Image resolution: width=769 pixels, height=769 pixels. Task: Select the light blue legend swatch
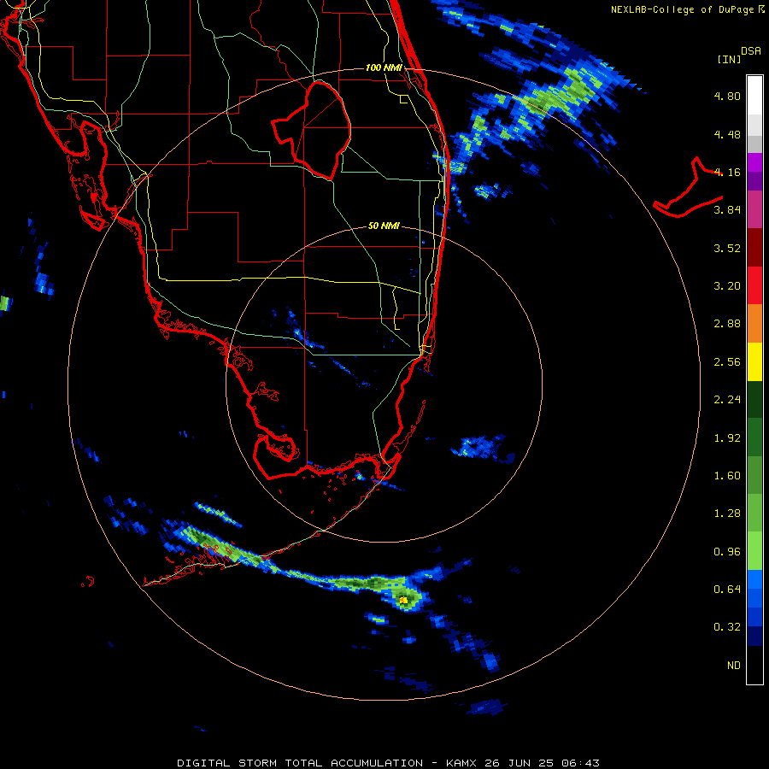point(754,579)
